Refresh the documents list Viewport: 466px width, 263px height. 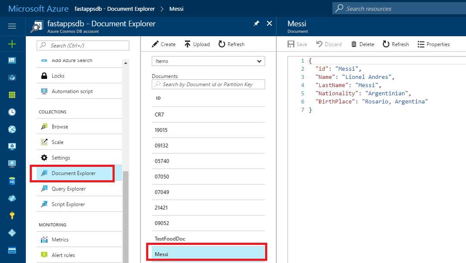click(x=231, y=44)
